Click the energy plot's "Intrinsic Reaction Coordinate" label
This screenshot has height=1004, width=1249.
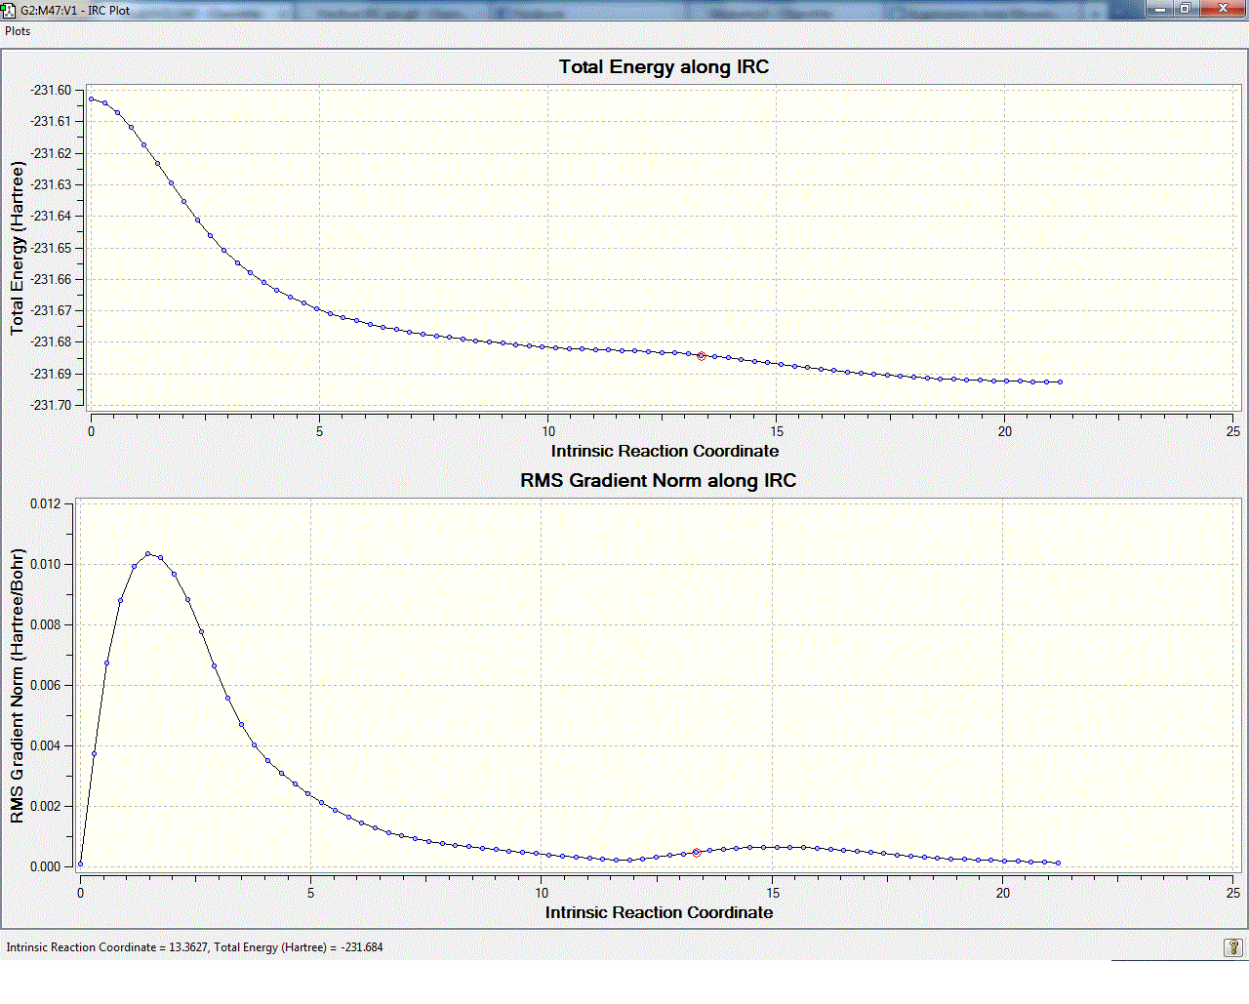click(x=665, y=451)
